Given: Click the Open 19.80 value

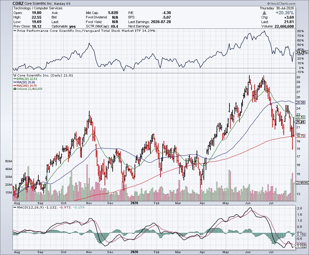Looking at the screenshot, I should [x=37, y=13].
